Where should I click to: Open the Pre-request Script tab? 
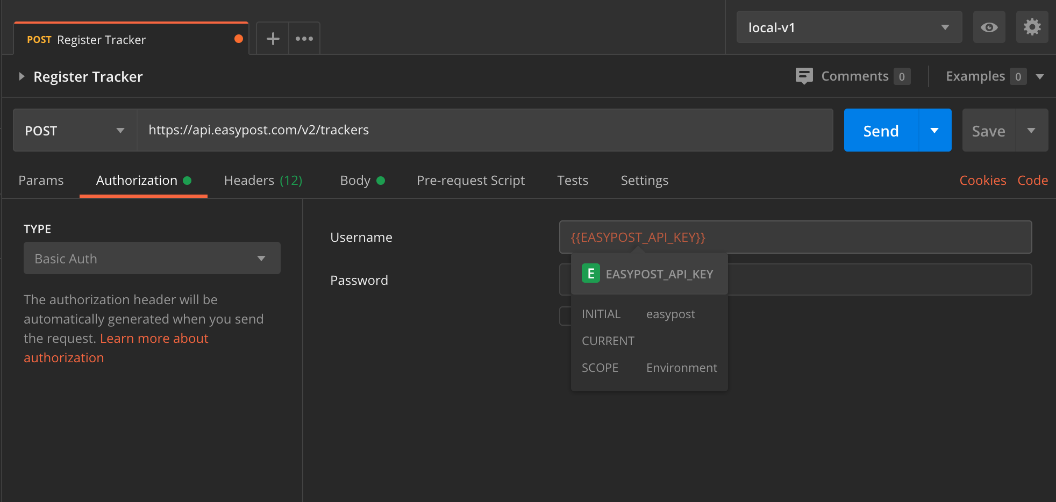pyautogui.click(x=470, y=180)
